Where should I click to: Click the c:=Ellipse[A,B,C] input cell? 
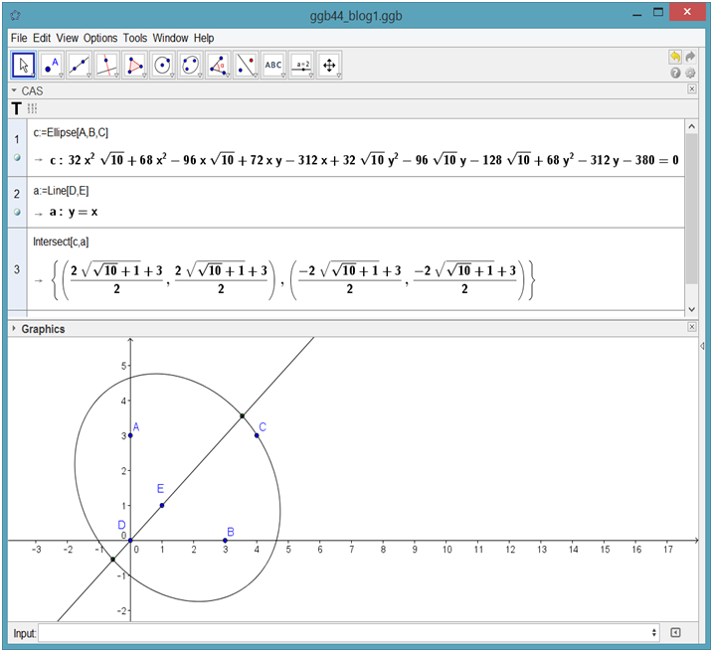click(x=71, y=132)
